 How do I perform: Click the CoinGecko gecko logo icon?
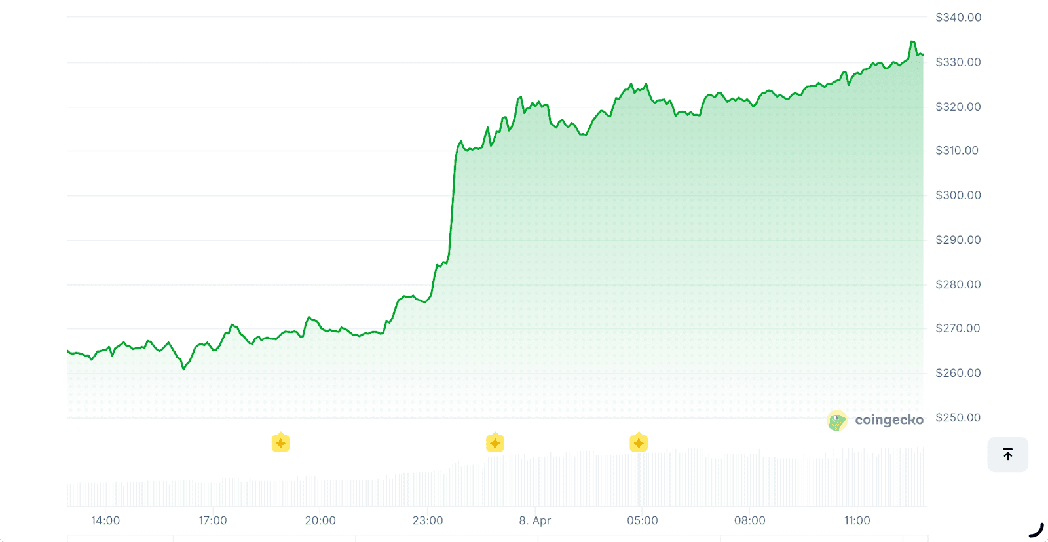(x=837, y=420)
